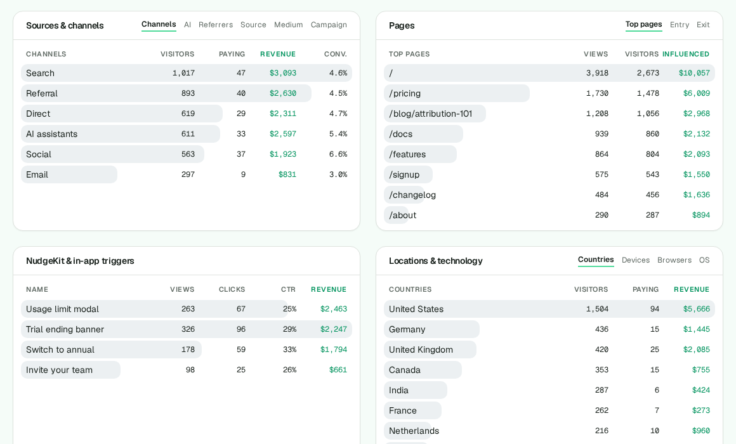Select the Exit pages tab
This screenshot has width=736, height=444.
tap(702, 25)
